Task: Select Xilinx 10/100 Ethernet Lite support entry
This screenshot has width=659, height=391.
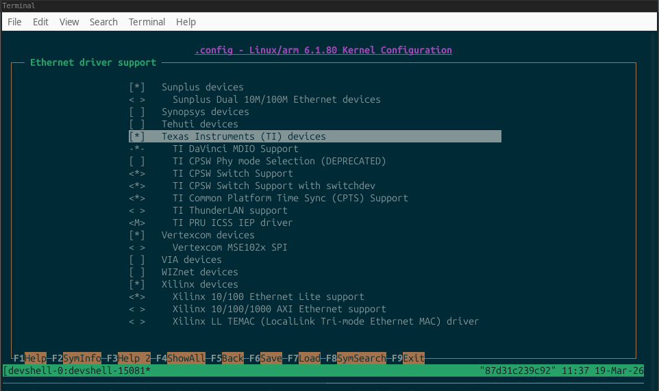Action: (x=268, y=297)
